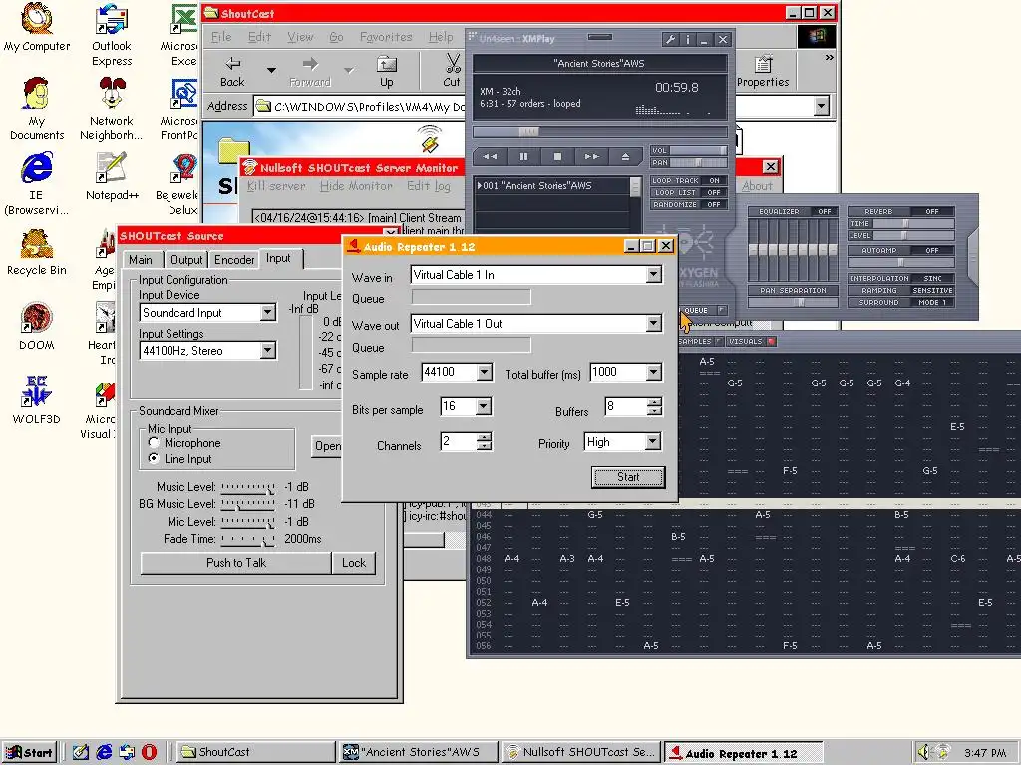Viewport: 1021px width, 765px height.
Task: Open Total buffer dropdown
Action: pyautogui.click(x=654, y=373)
